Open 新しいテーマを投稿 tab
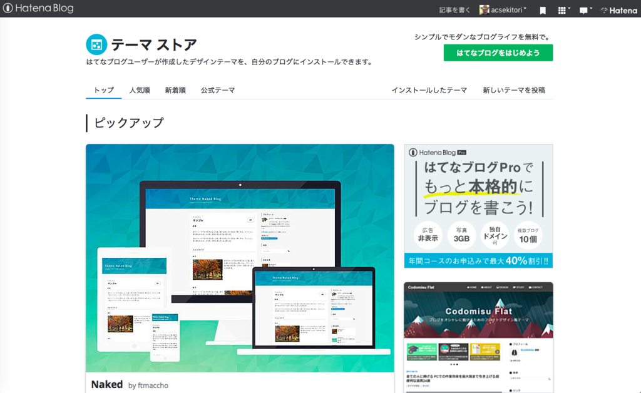Viewport: 641px width, 393px height. pos(514,90)
